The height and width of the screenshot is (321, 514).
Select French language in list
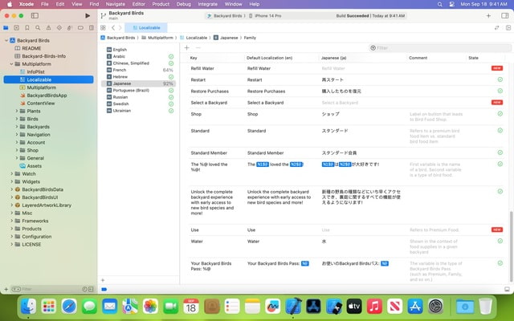click(x=120, y=70)
